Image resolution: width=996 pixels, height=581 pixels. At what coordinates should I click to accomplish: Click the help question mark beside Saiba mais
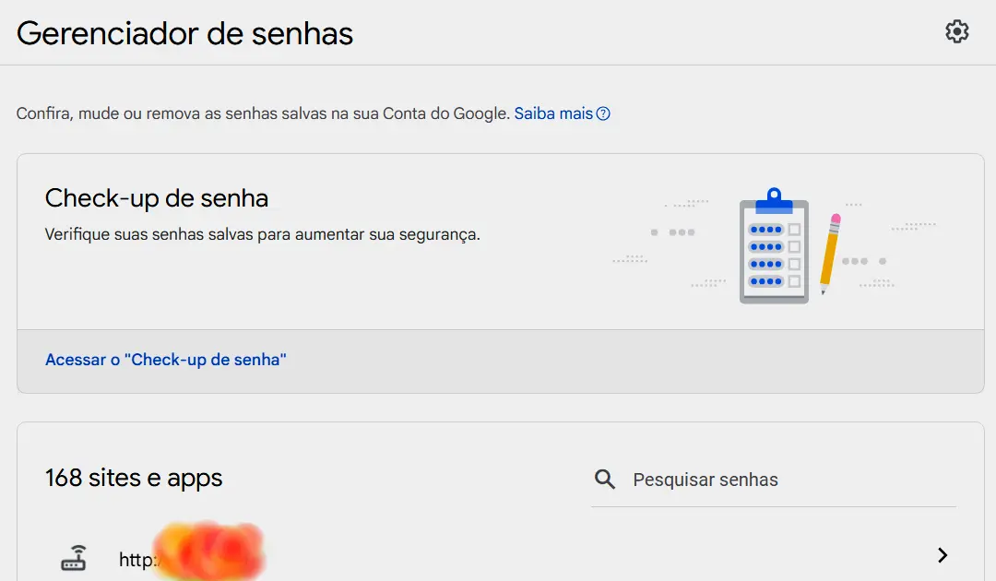pyautogui.click(x=604, y=113)
